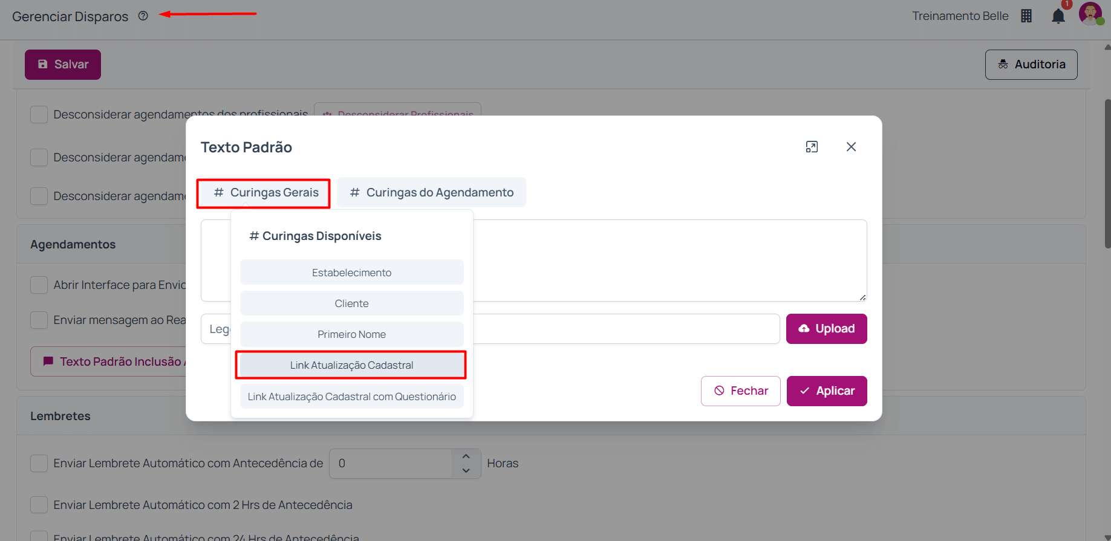The image size is (1111, 541).
Task: Open the Curingas Gerais dropdown
Action: tap(264, 193)
